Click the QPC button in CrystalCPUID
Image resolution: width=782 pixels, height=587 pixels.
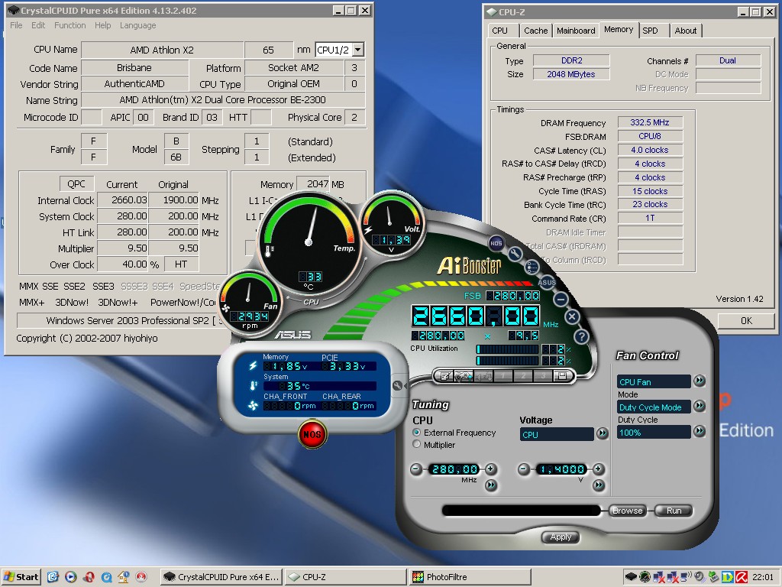pyautogui.click(x=76, y=183)
